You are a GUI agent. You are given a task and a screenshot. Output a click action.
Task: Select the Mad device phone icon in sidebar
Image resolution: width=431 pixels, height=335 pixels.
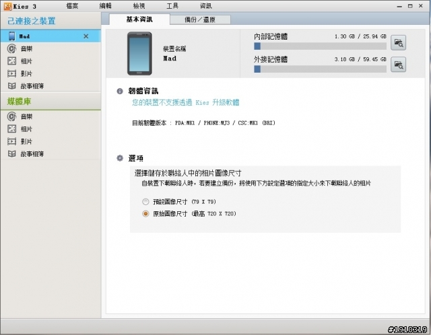tap(12, 36)
